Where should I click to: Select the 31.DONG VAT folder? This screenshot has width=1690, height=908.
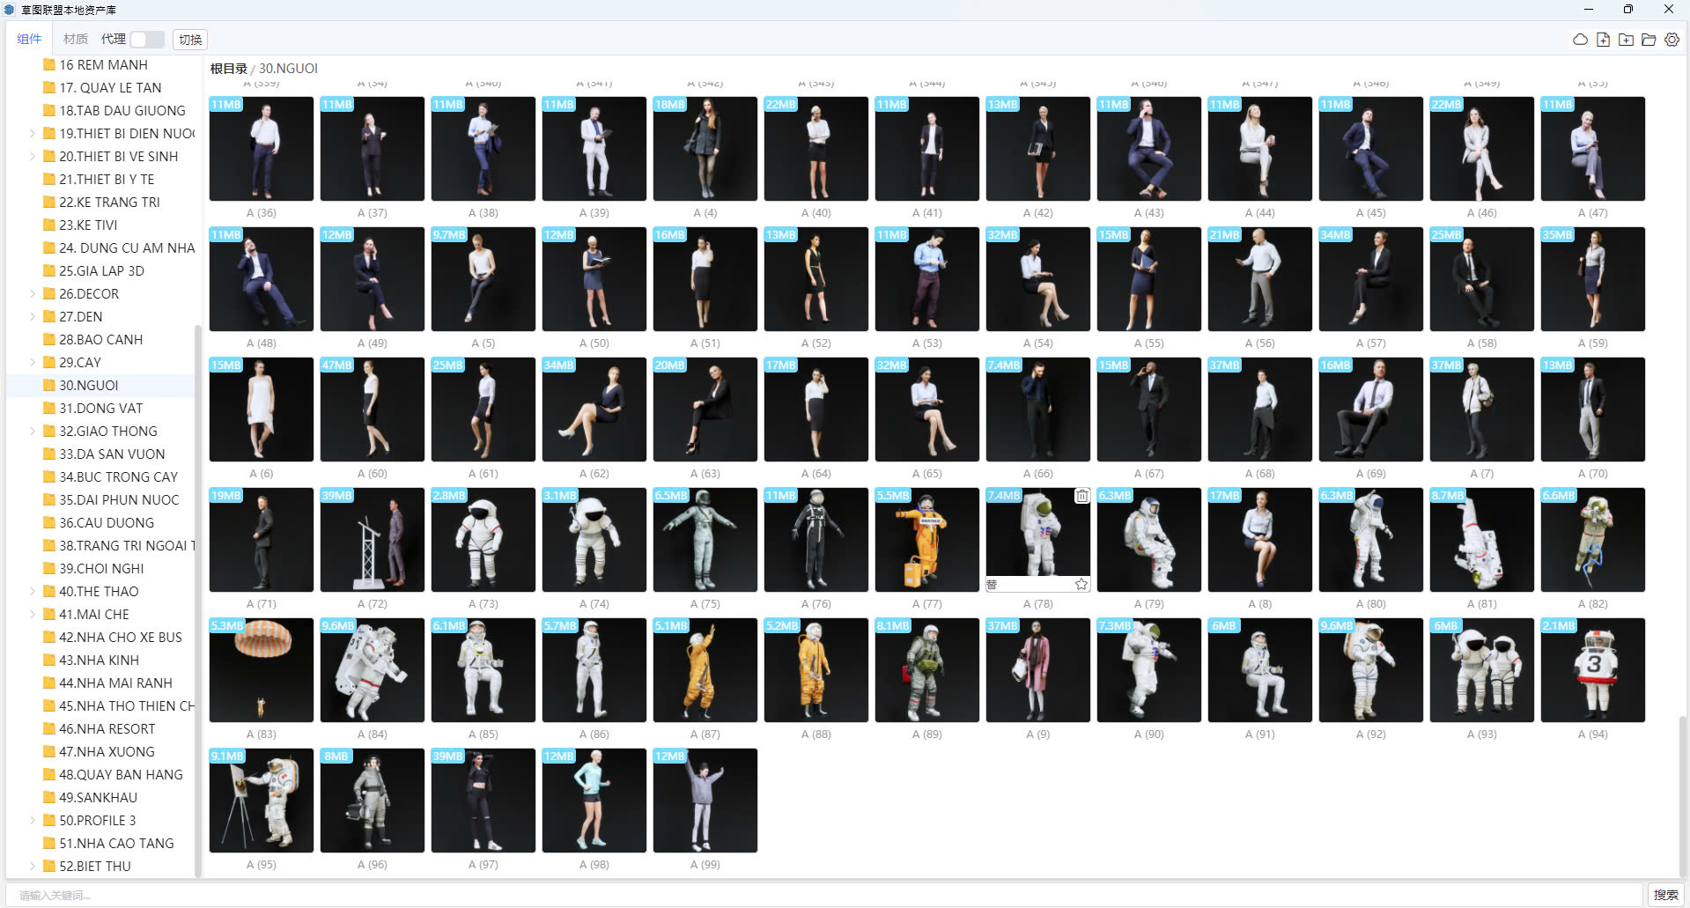[x=100, y=409]
